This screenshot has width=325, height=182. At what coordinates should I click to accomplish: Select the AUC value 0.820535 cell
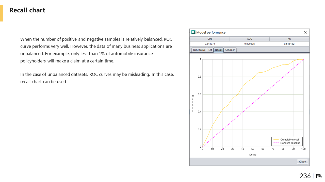coord(250,44)
